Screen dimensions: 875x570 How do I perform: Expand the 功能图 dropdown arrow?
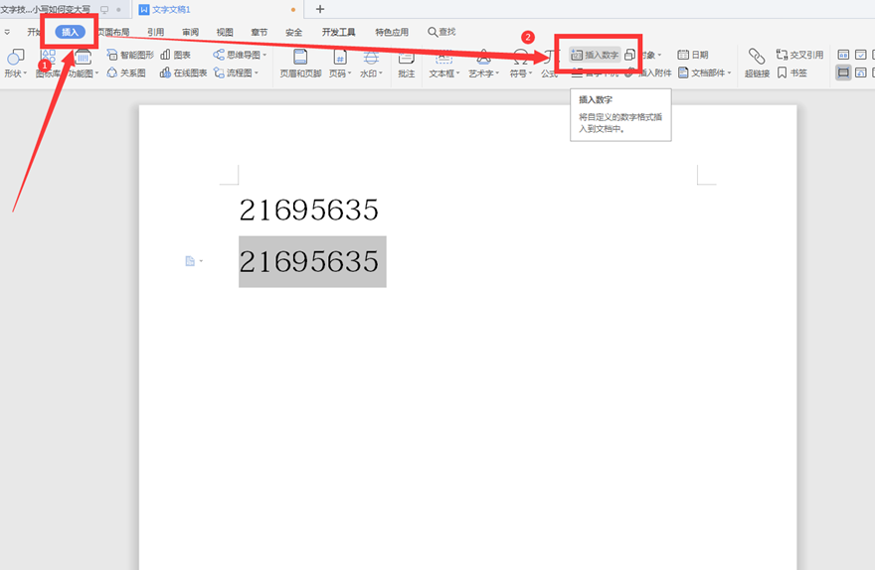(96, 73)
